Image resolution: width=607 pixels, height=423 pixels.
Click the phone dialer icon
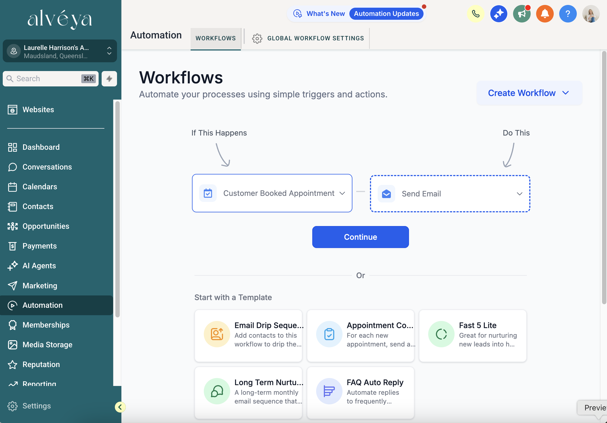pyautogui.click(x=476, y=14)
